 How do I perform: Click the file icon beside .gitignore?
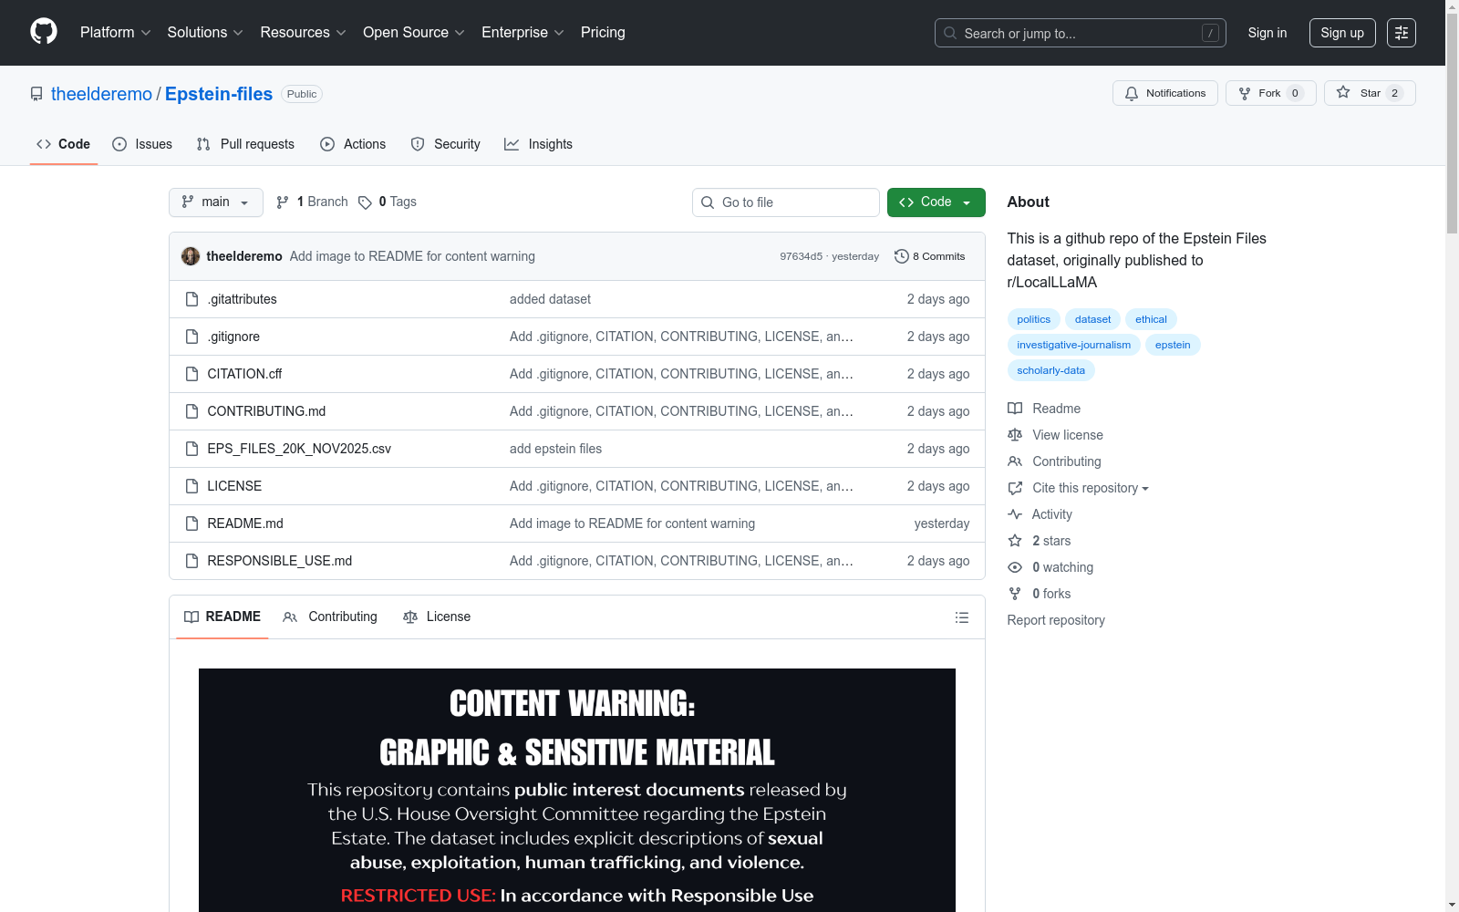click(191, 337)
